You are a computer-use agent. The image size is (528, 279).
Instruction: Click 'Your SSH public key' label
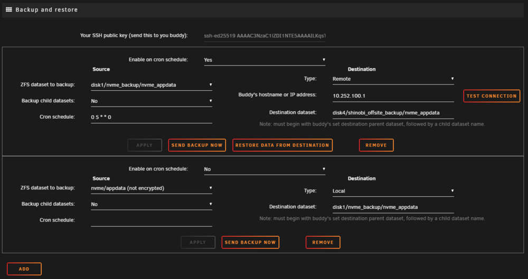click(x=134, y=35)
